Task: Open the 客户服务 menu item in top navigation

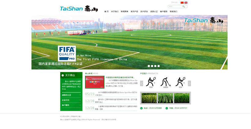Action: click(163, 12)
